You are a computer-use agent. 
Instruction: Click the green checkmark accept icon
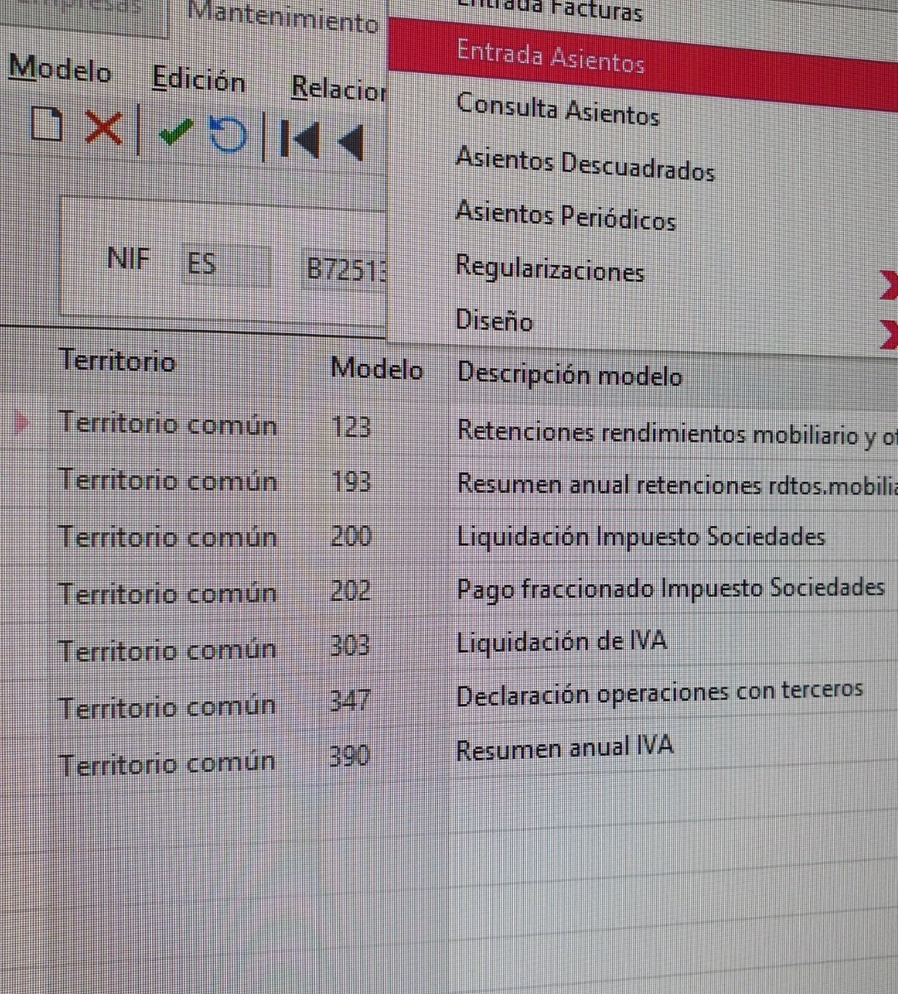(175, 130)
